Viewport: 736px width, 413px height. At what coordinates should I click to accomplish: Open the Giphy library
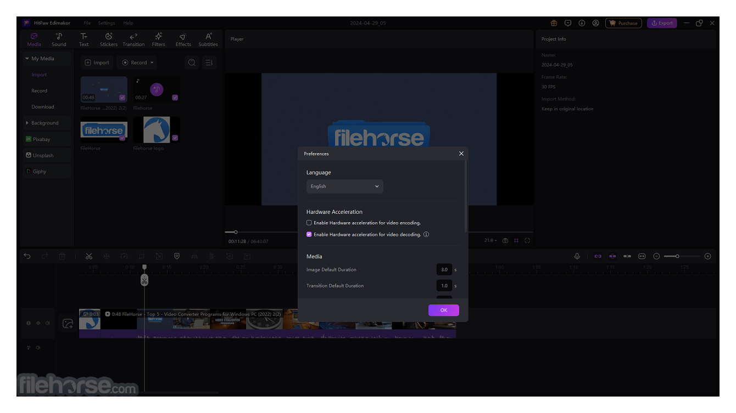click(46, 172)
